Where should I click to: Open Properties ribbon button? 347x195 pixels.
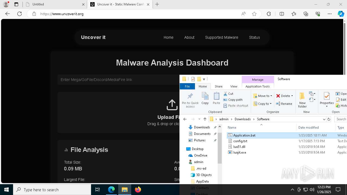[x=327, y=100]
